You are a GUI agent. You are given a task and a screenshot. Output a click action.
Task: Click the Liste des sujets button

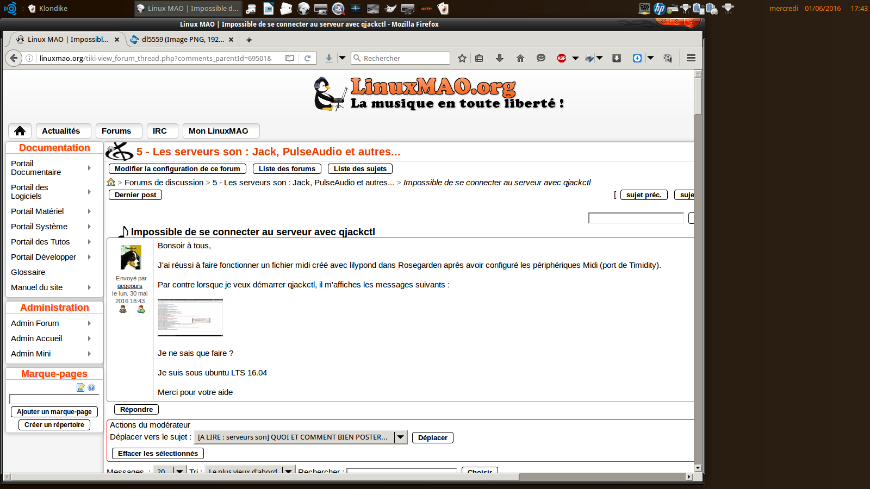tap(360, 169)
